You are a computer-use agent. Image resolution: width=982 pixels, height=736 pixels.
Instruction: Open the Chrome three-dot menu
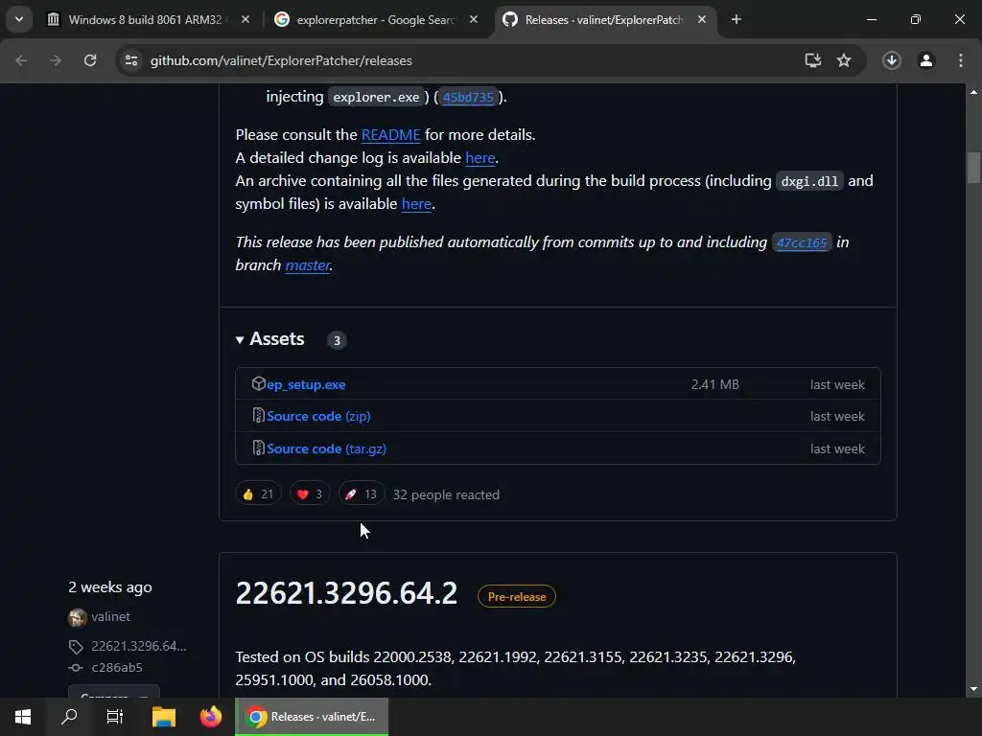[x=961, y=60]
